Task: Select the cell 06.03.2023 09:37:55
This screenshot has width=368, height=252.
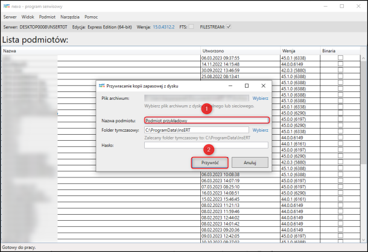Action: 241,58
